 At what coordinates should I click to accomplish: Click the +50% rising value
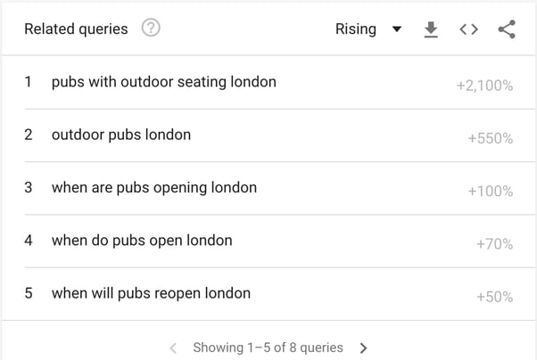493,297
